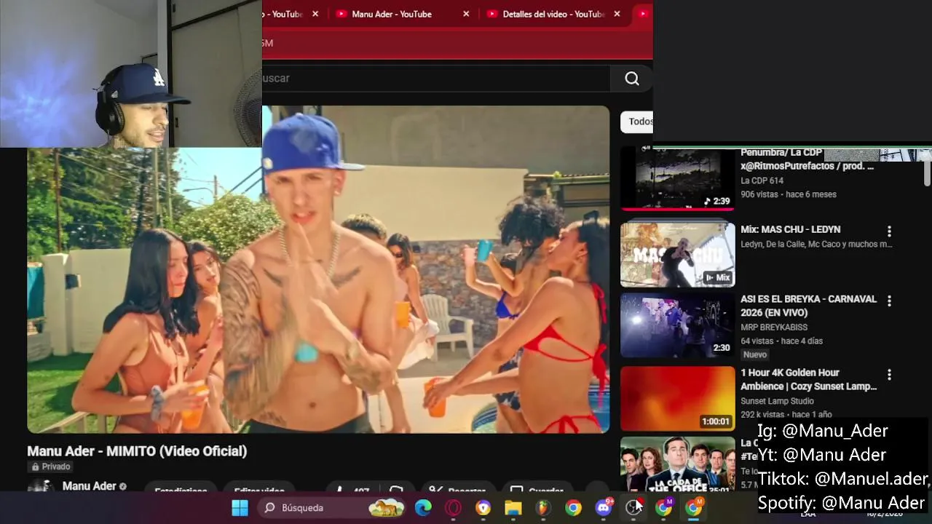Open Google Chrome without profile badge
Screen dimensions: 932x524
574,507
